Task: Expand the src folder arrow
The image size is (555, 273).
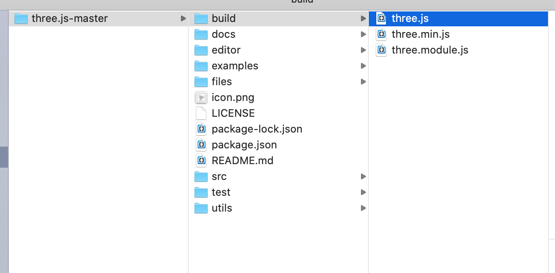Action: [363, 176]
